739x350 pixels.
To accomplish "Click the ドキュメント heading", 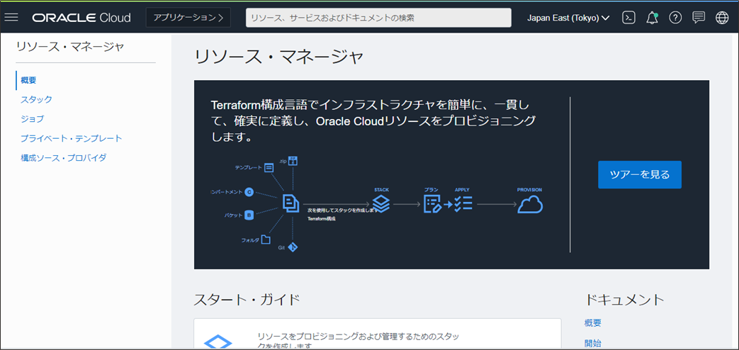I will coord(624,299).
